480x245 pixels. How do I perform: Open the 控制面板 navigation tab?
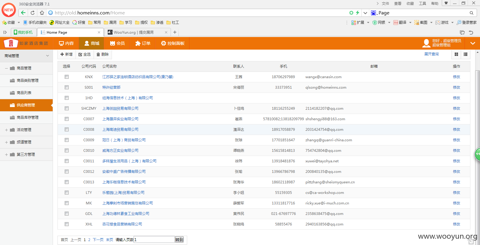point(173,43)
